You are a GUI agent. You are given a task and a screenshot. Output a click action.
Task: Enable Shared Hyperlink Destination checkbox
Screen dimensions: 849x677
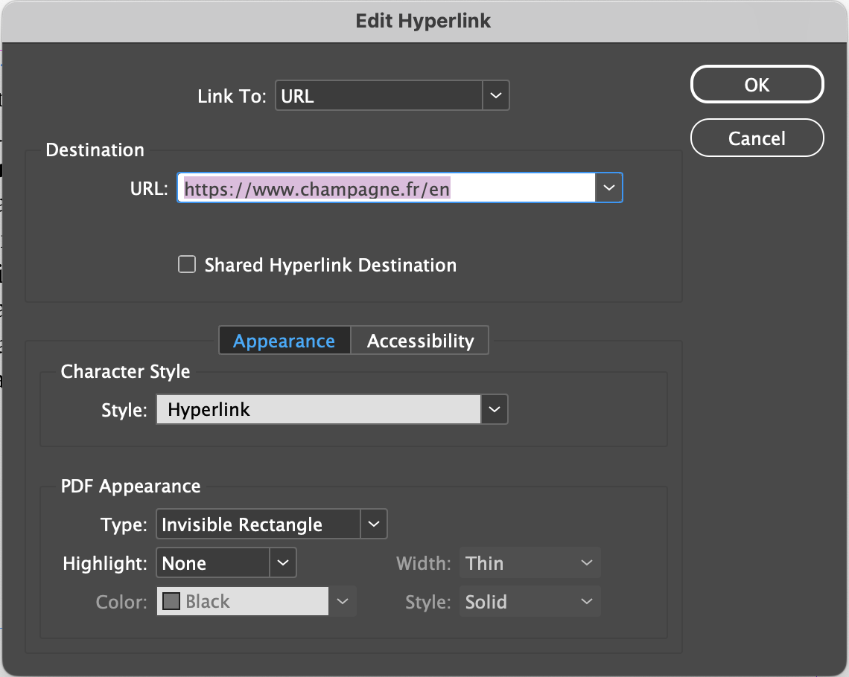(187, 265)
